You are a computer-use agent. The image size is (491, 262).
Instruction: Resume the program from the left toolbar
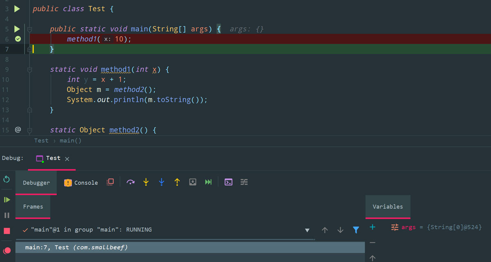[x=7, y=200]
